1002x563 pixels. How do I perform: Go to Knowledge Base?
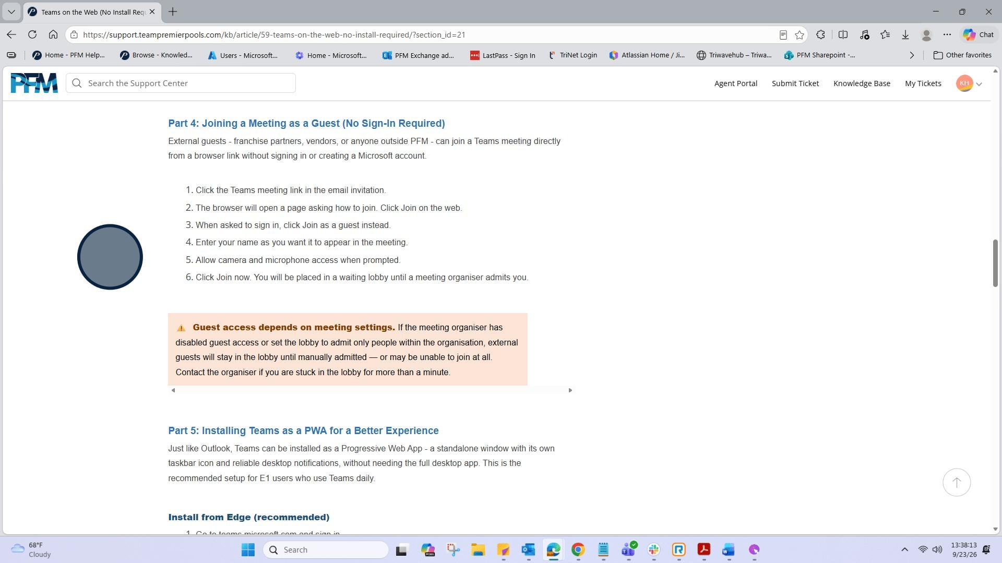[x=862, y=83]
